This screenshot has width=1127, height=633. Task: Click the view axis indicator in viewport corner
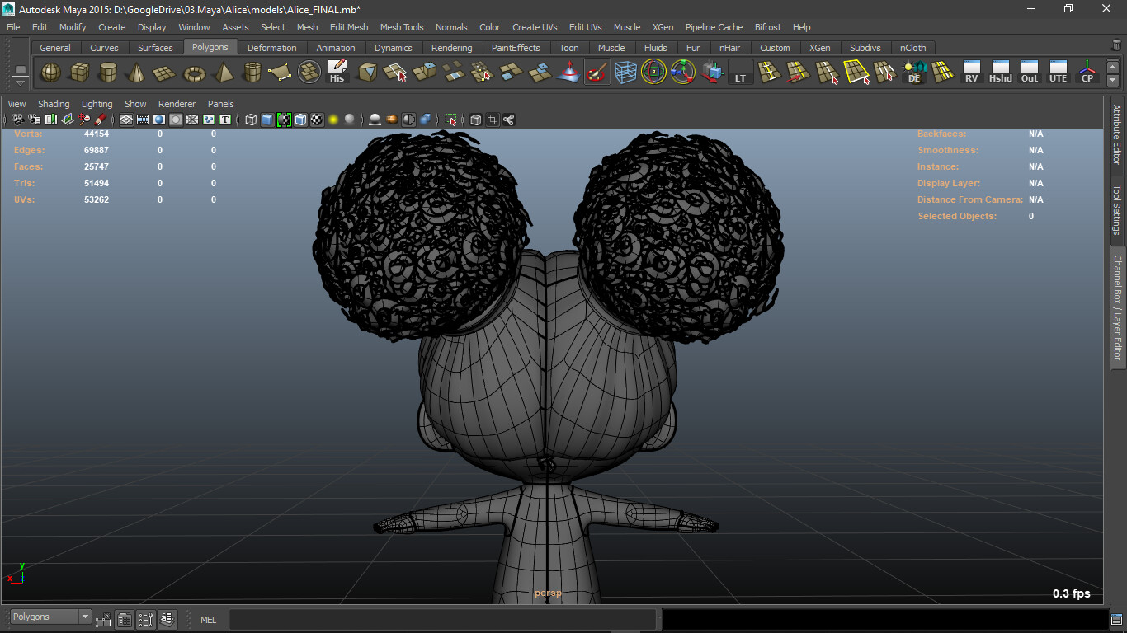(x=15, y=572)
